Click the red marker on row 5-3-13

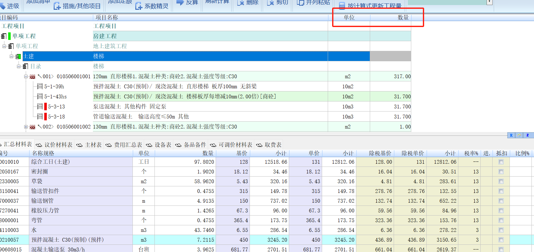pos(46,106)
